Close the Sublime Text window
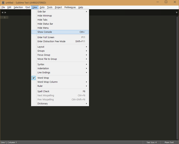Viewport: 179px width, 144px height. click(175, 2)
